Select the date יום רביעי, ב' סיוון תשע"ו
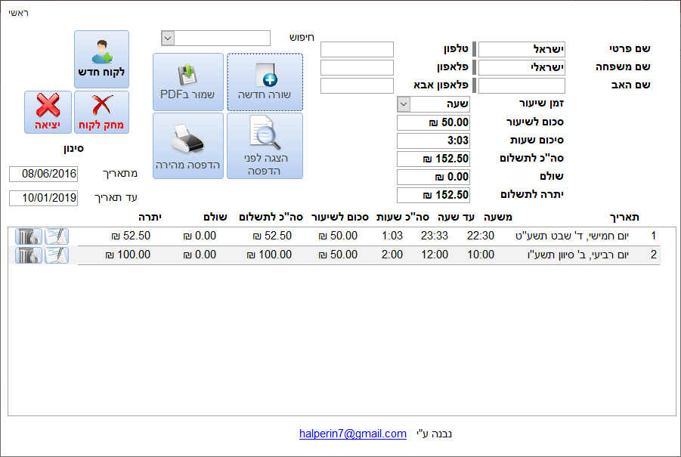 click(578, 255)
